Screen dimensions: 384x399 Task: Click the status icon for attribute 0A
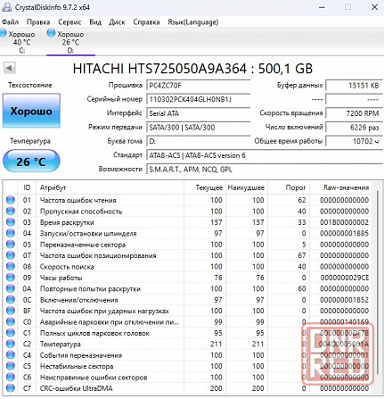tap(11, 288)
